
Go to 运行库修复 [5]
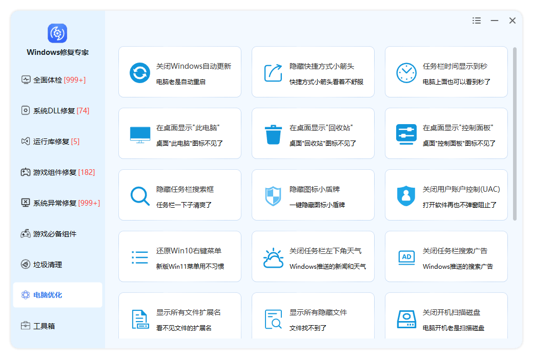point(58,141)
